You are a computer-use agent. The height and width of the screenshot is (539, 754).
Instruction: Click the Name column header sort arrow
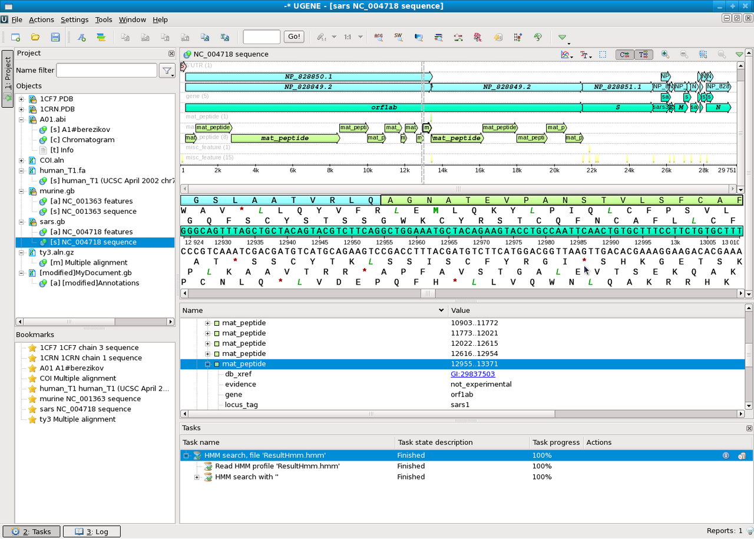tap(441, 310)
